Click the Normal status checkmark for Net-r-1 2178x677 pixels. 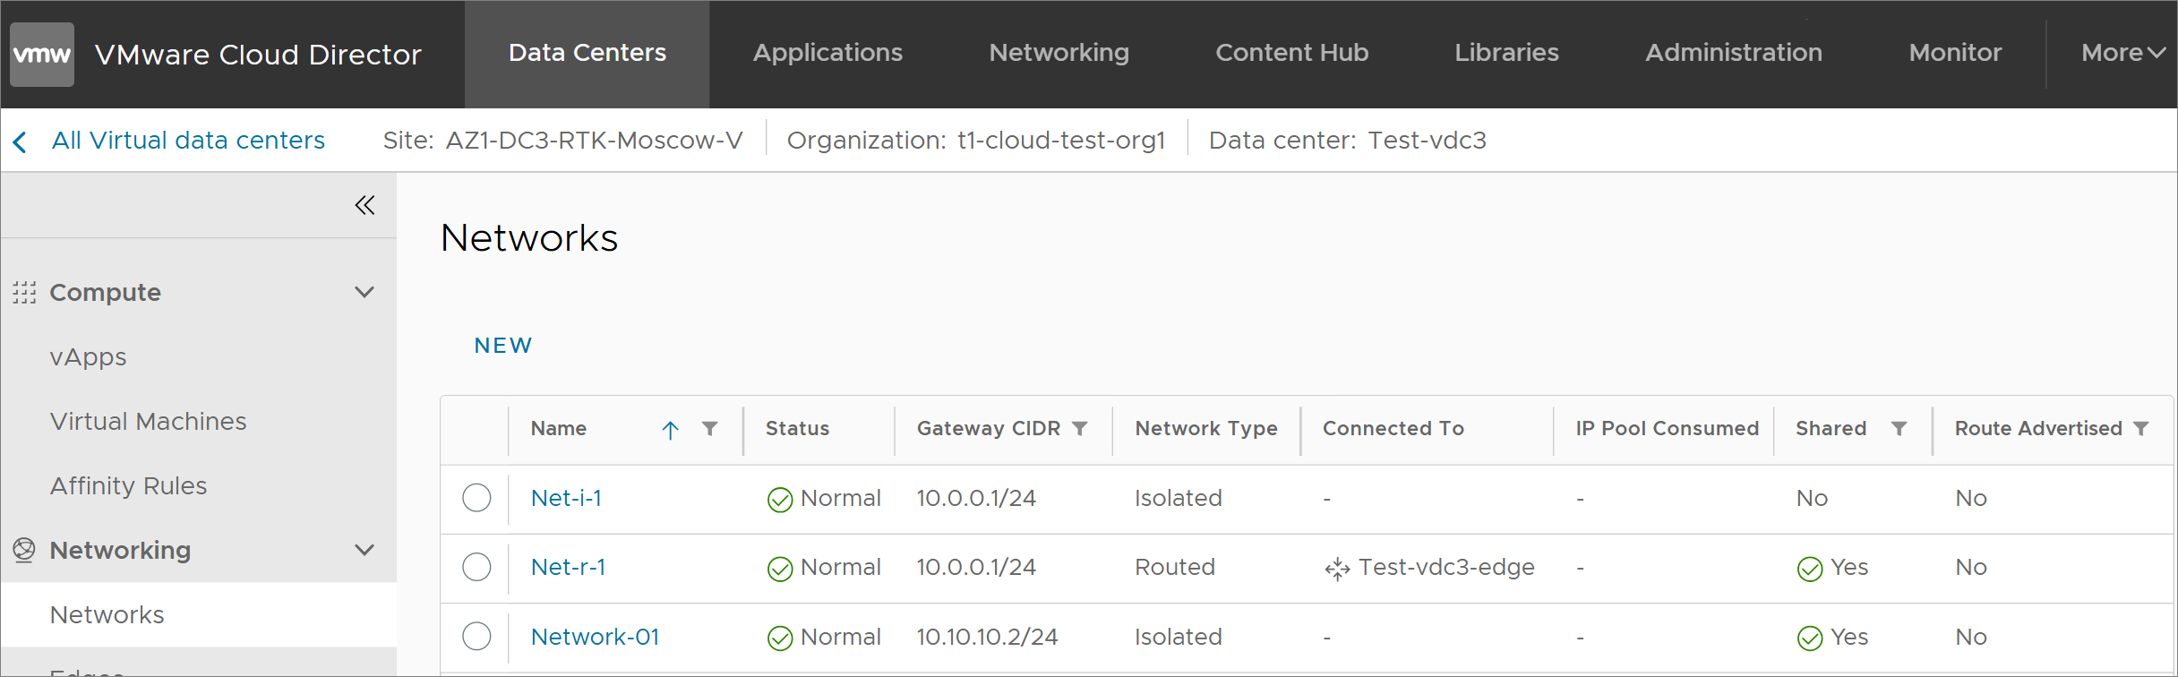(x=780, y=569)
